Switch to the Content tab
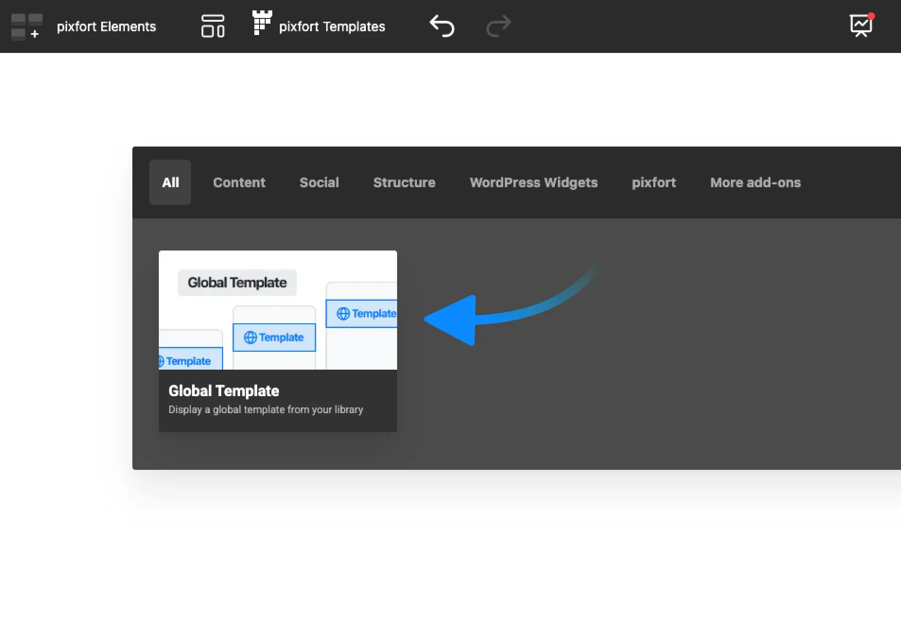 pyautogui.click(x=239, y=182)
